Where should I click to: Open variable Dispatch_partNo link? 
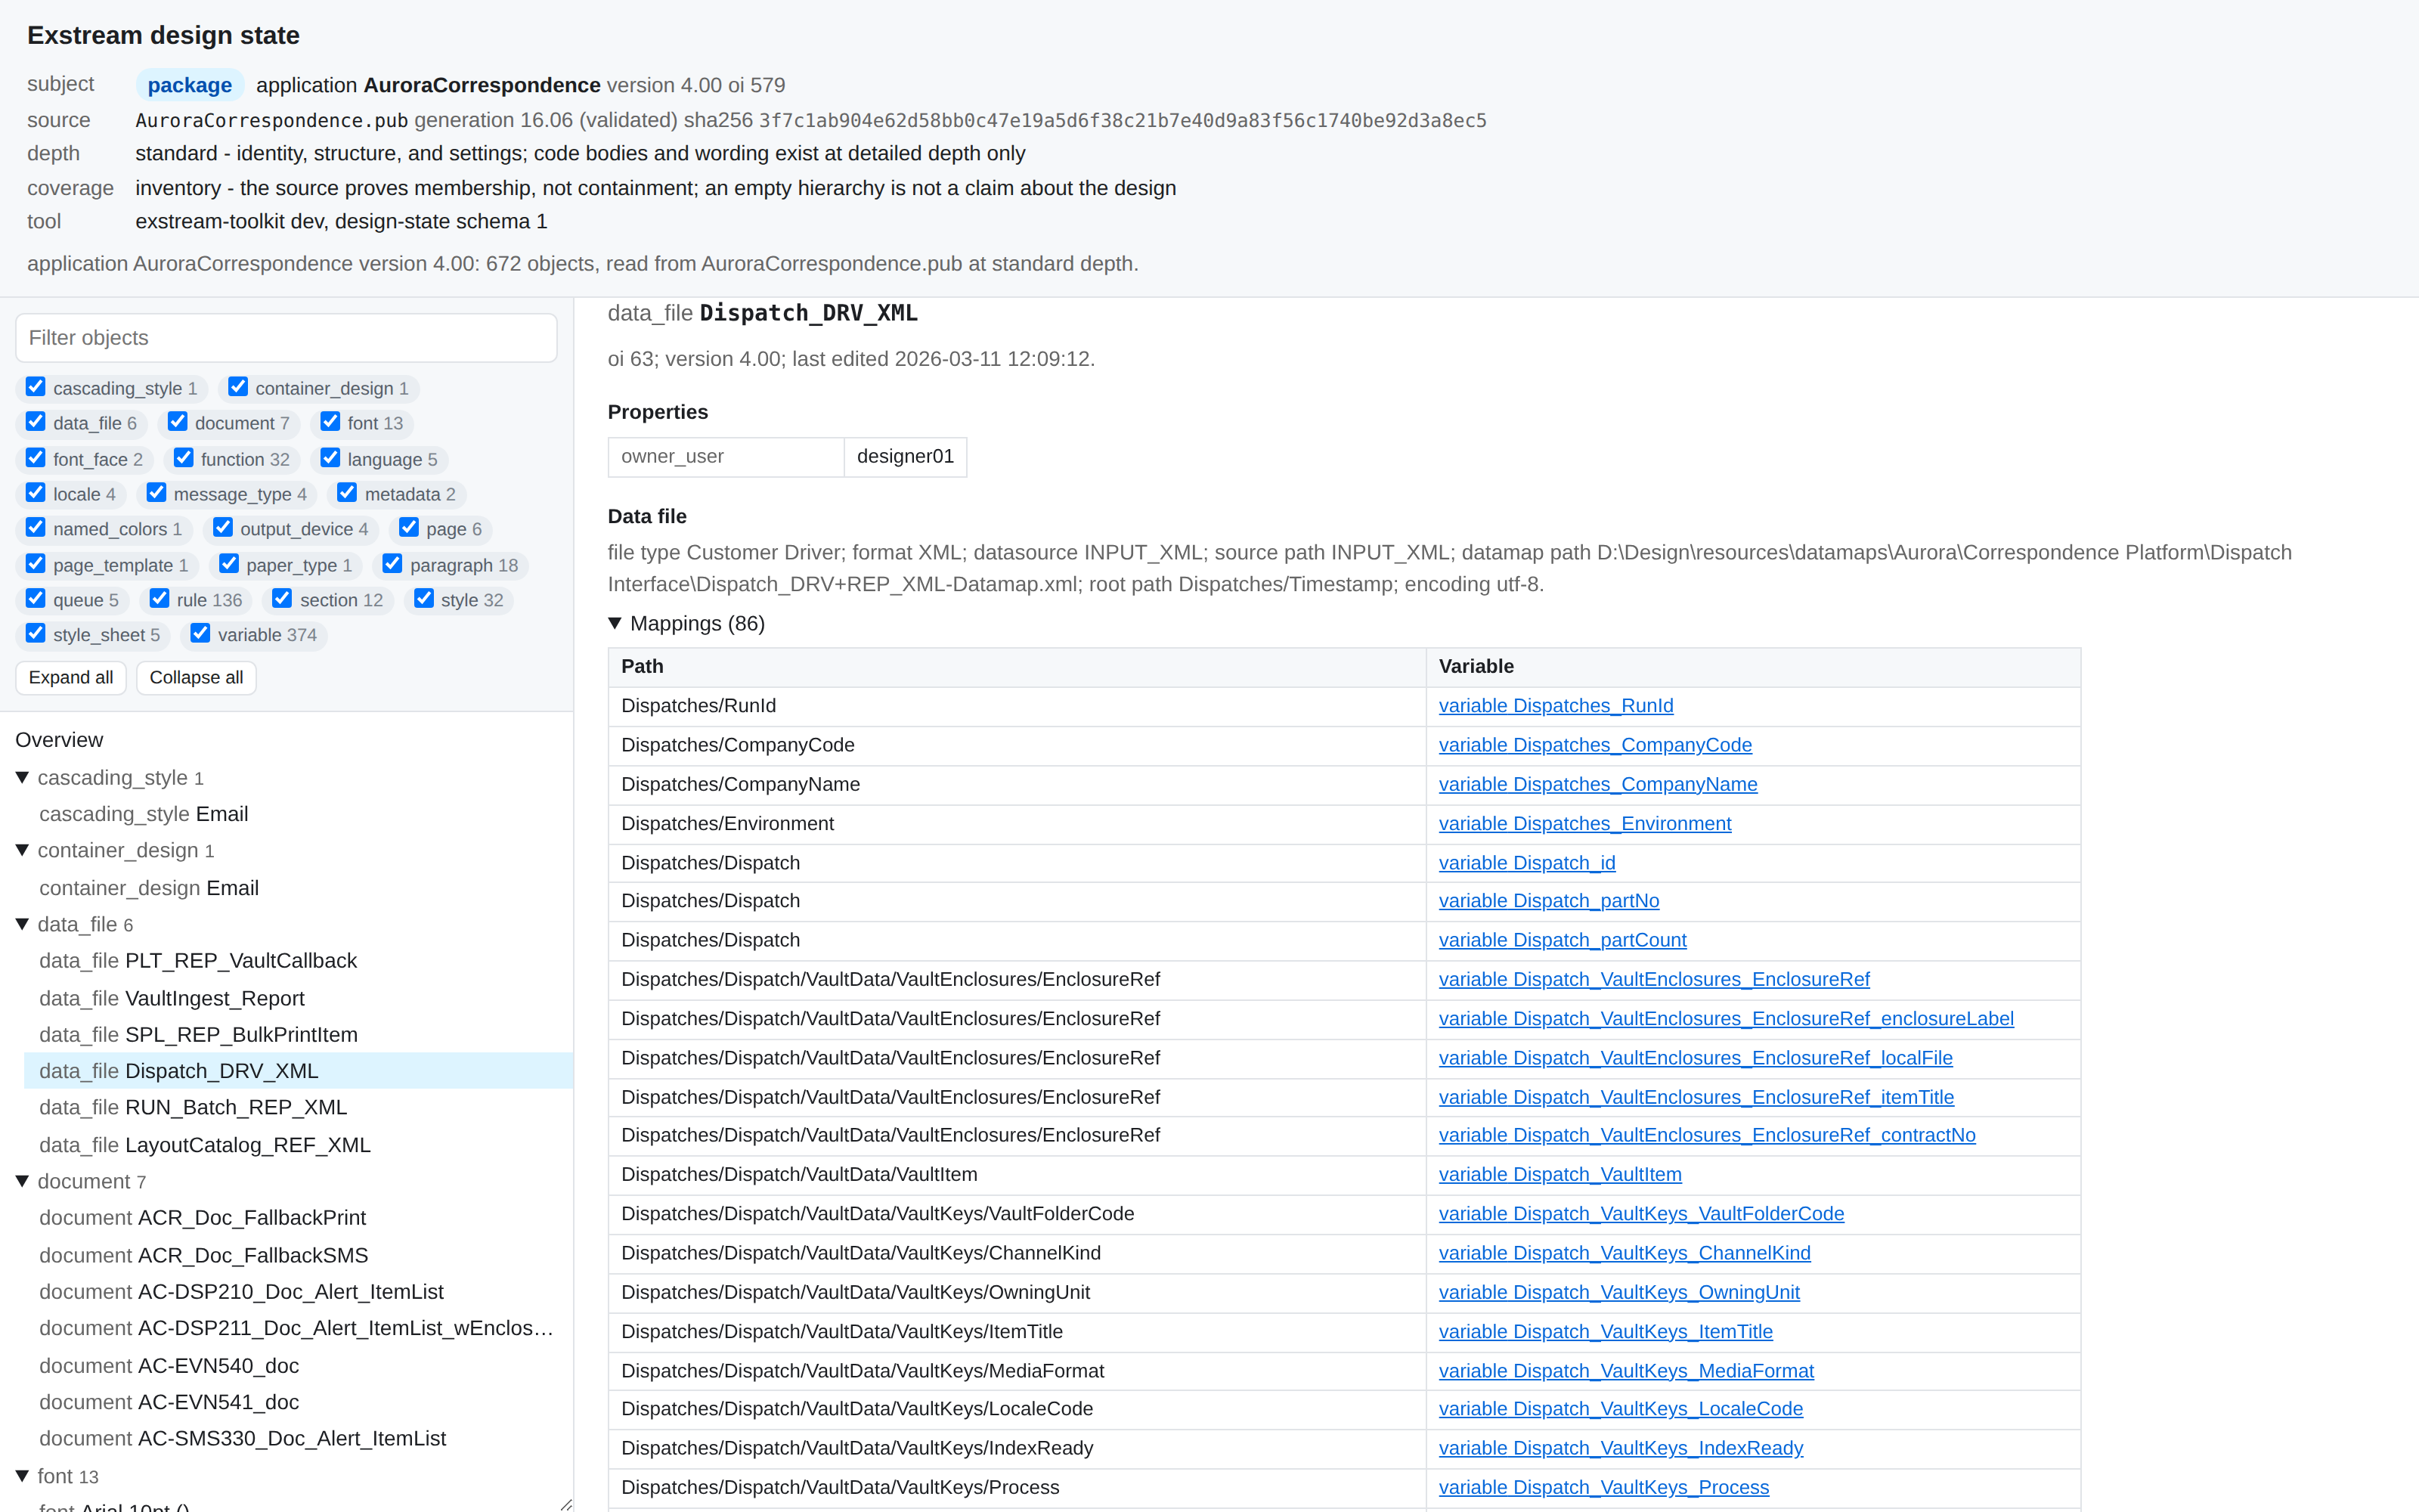[1548, 901]
